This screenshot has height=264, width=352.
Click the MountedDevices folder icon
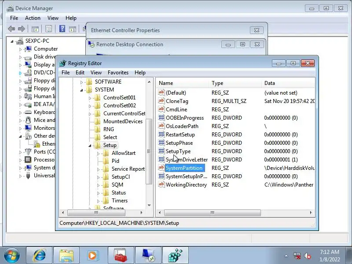point(97,121)
